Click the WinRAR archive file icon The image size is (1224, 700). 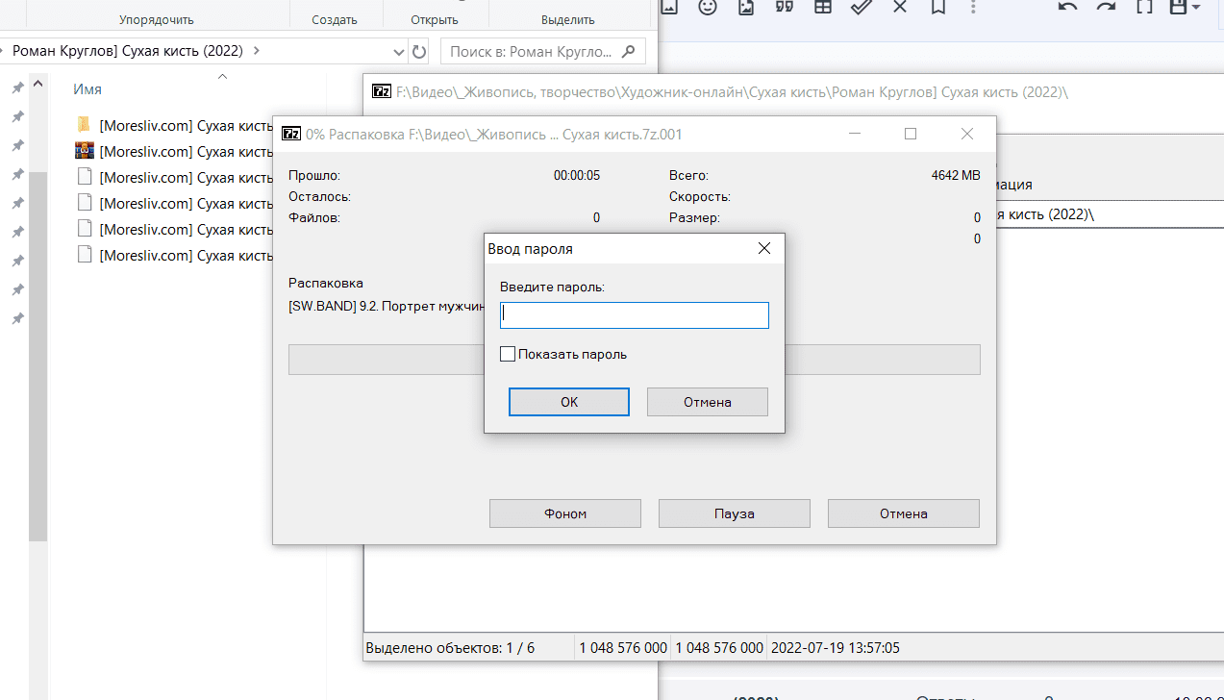coord(85,151)
